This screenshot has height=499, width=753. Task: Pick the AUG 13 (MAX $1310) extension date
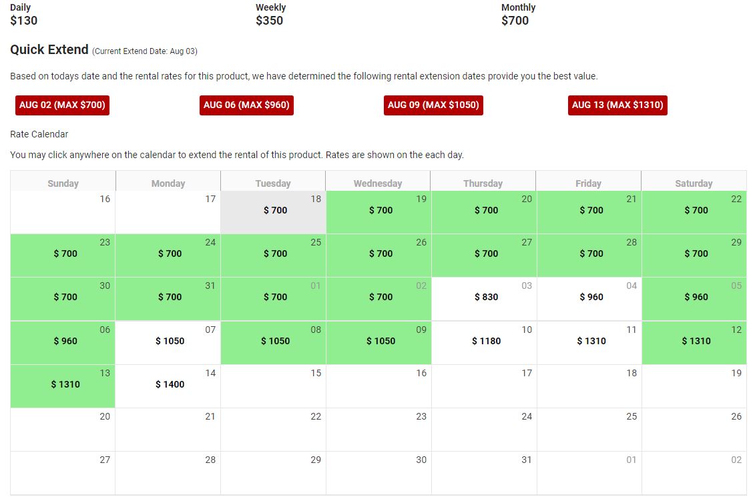(617, 105)
